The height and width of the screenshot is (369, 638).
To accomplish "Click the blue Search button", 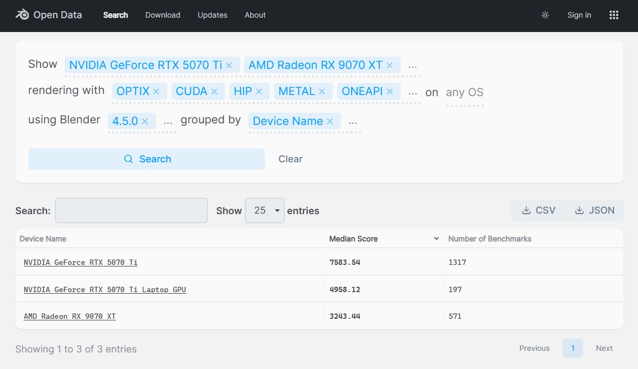I will point(146,159).
